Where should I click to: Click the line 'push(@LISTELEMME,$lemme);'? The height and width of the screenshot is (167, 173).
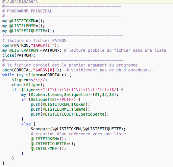tap(60, 109)
